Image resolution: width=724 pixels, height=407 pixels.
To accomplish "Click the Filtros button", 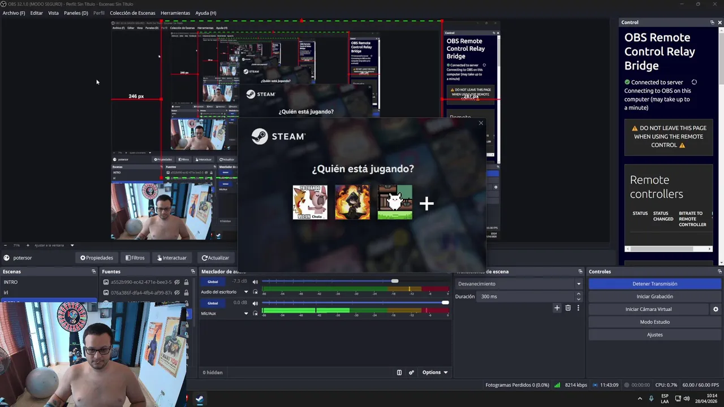I will tap(135, 258).
